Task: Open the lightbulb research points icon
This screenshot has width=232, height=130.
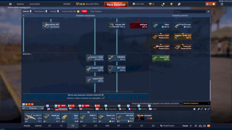Action: click(163, 4)
